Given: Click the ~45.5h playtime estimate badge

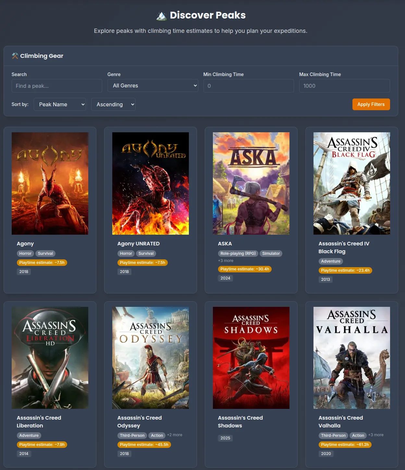Looking at the screenshot, I should pos(144,445).
